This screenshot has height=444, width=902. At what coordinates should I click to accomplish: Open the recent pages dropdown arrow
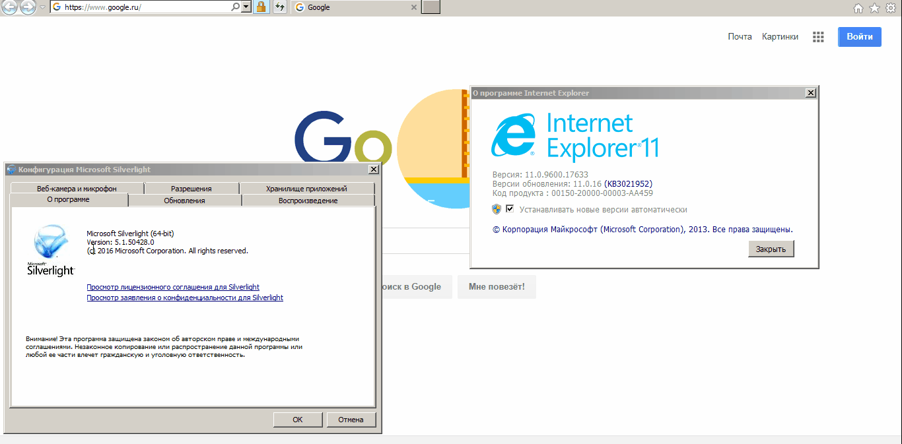pos(42,8)
